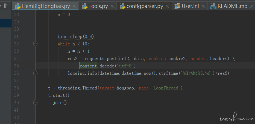This screenshot has width=255, height=124.
Task: Click the User.ini file icon
Action: tap(177, 6)
